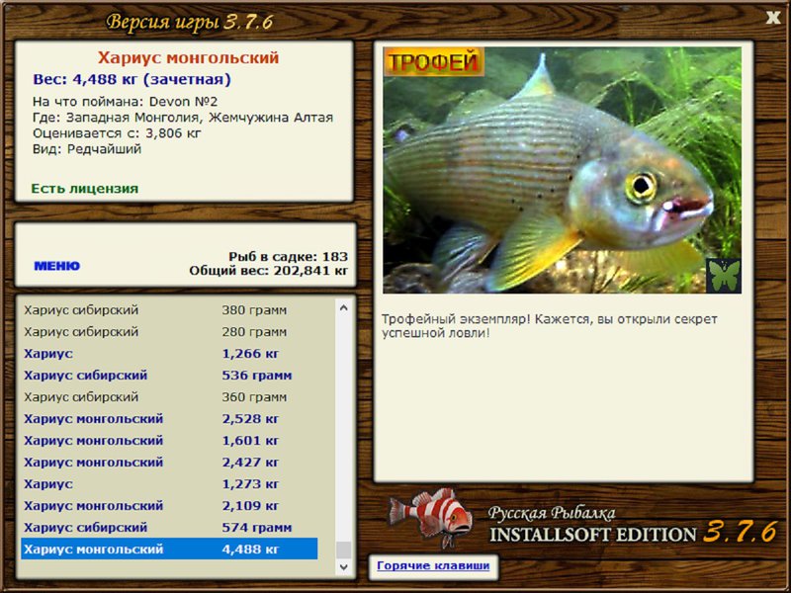Click Общий вес: 202,841 кг text

(x=268, y=271)
